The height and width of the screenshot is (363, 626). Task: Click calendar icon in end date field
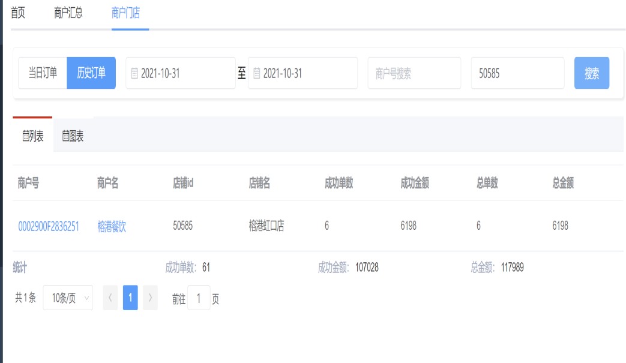(257, 73)
